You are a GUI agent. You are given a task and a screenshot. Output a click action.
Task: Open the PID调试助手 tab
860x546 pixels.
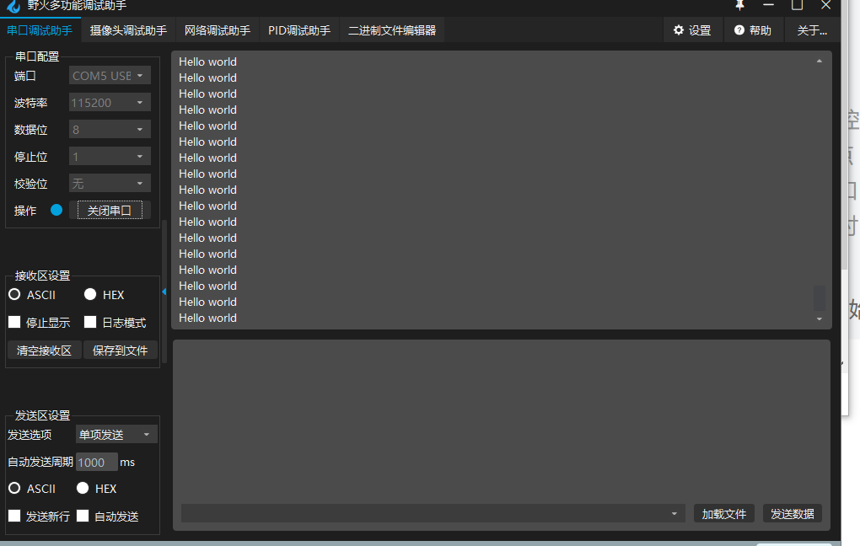point(299,30)
